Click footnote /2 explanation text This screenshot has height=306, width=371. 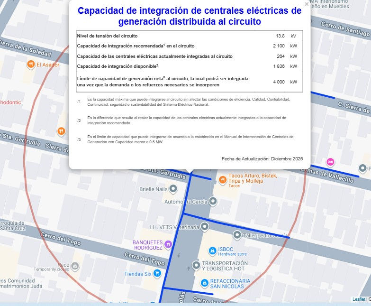pos(187,121)
